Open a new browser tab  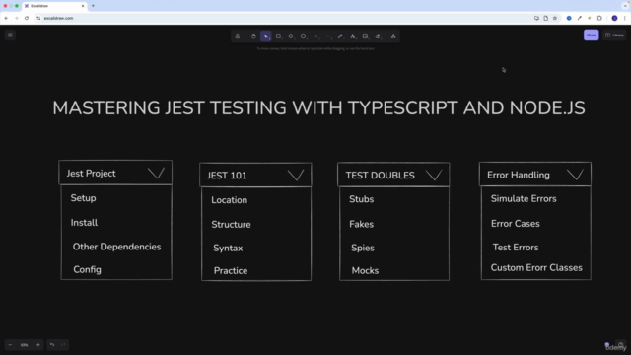pyautogui.click(x=93, y=6)
